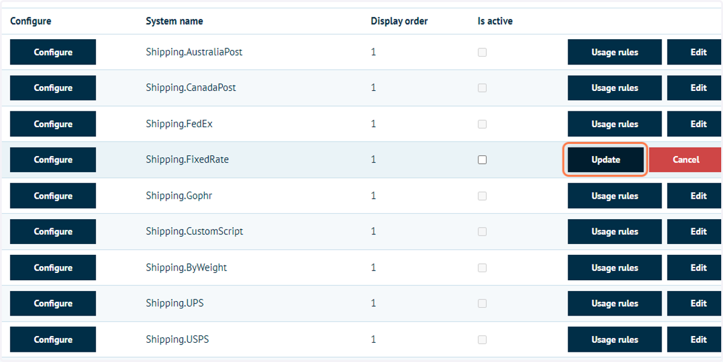Select the Shipping.USPS system name text
The image size is (723, 362).
coord(177,340)
